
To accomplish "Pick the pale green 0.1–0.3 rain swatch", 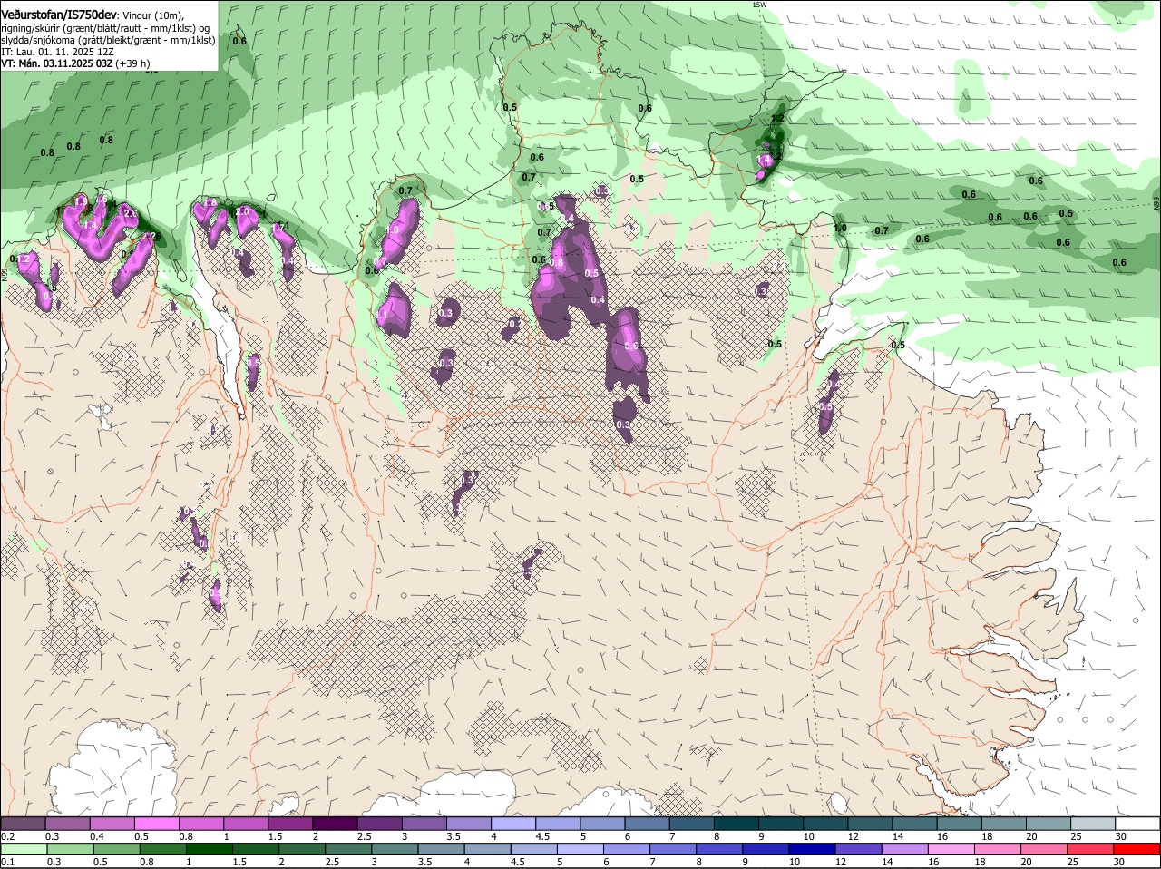I will click(23, 849).
